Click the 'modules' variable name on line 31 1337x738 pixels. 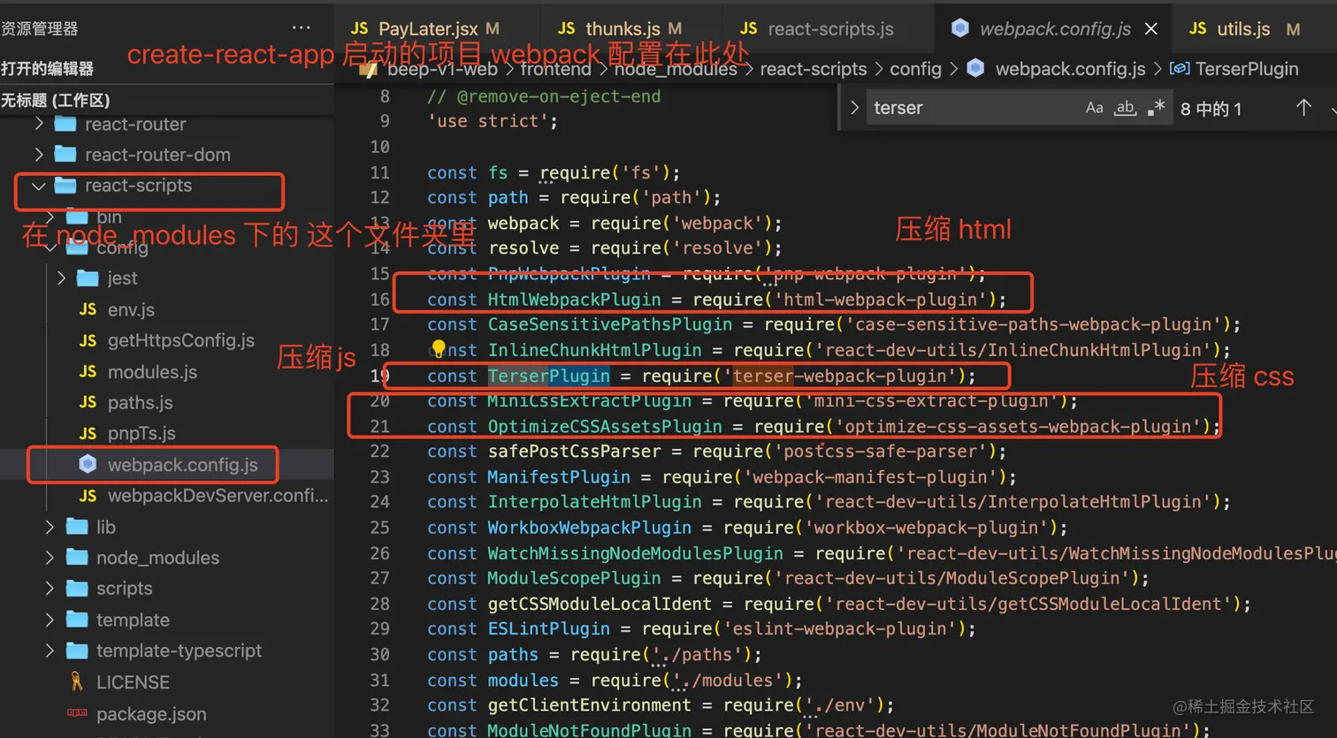click(523, 681)
